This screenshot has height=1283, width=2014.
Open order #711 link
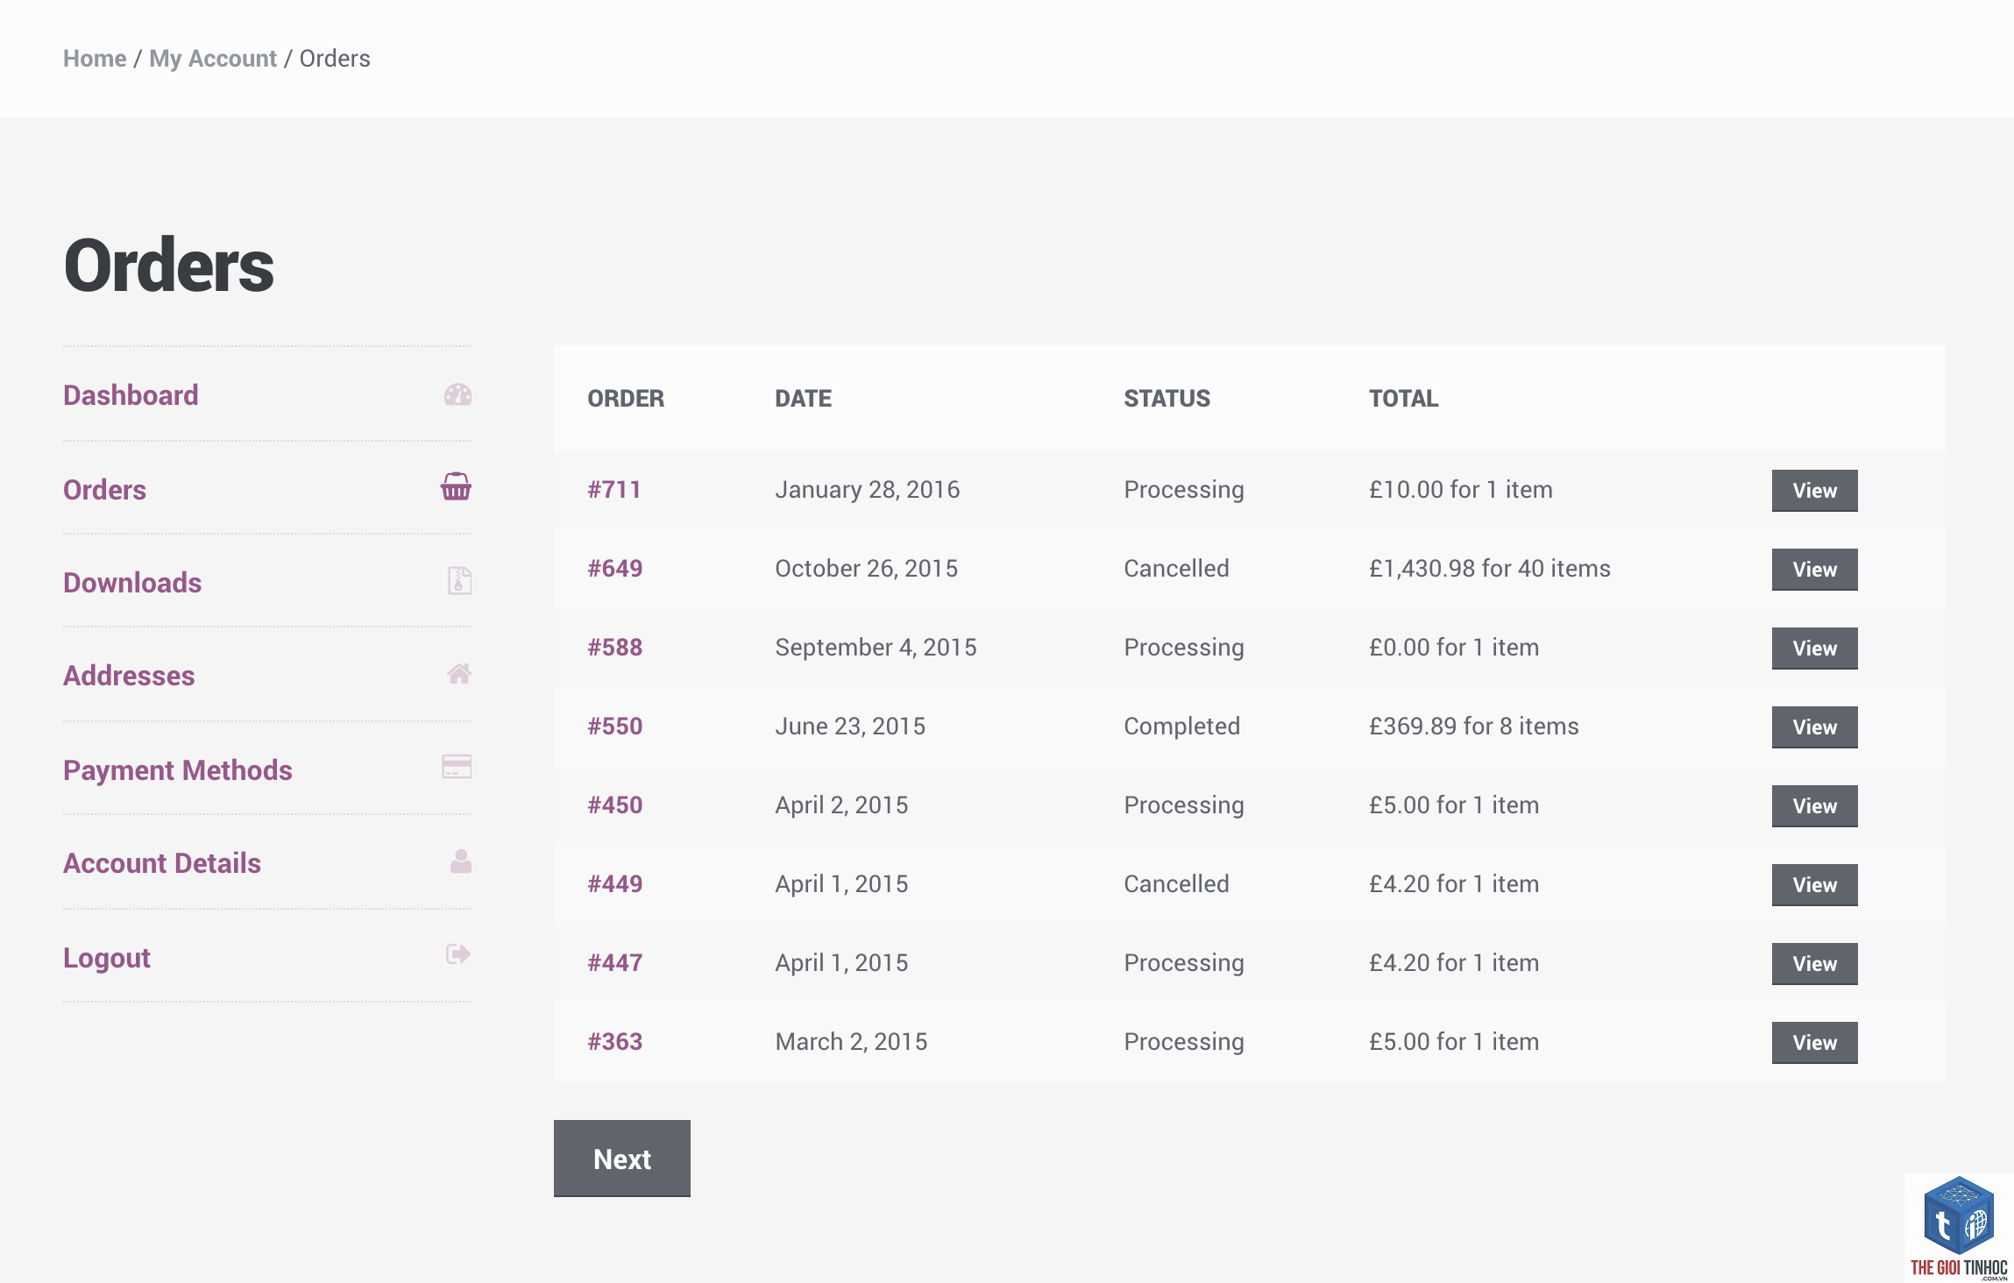(x=614, y=490)
